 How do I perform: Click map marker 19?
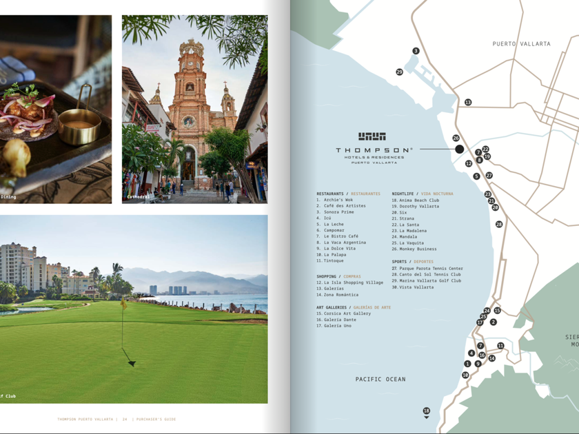click(x=487, y=156)
